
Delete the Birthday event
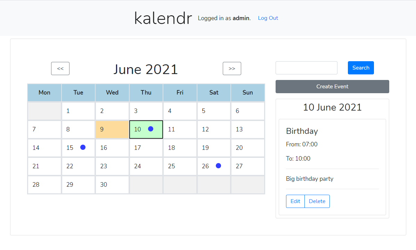click(317, 201)
